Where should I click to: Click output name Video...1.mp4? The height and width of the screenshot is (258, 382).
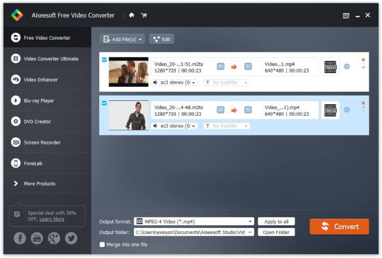pyautogui.click(x=279, y=64)
